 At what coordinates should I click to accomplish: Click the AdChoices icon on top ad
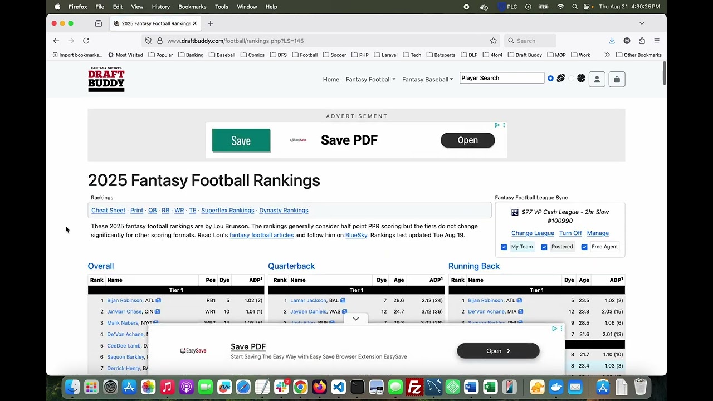(497, 125)
